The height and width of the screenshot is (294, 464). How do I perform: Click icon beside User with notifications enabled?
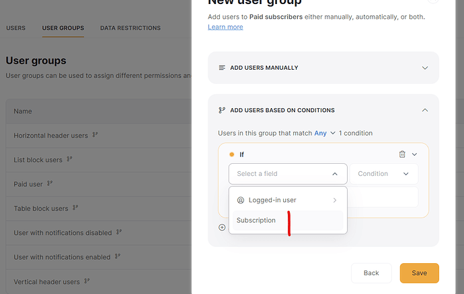[118, 256]
